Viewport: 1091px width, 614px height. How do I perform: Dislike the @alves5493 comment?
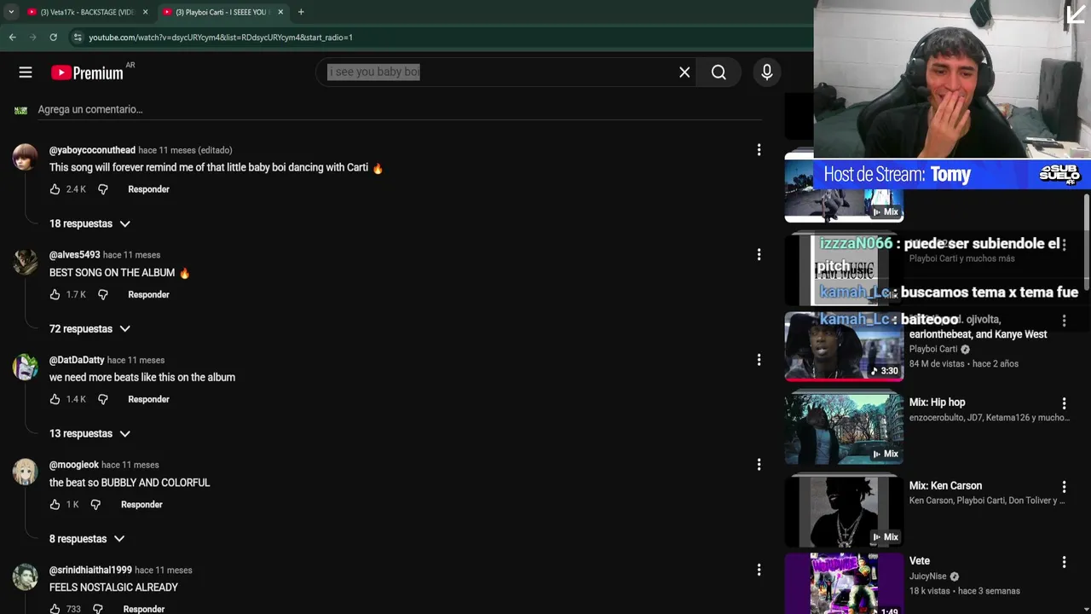(103, 295)
